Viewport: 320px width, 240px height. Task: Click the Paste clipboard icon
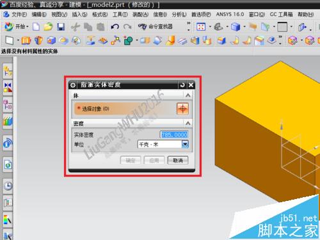[100, 27]
